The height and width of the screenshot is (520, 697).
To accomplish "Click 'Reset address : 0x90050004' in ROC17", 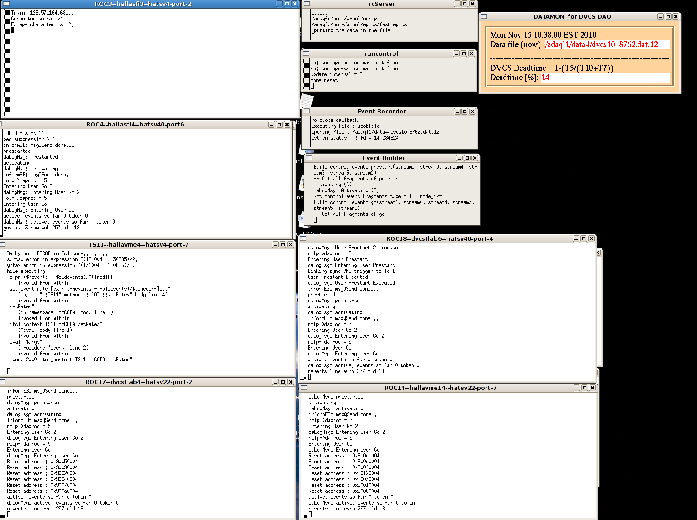I will coord(42,462).
